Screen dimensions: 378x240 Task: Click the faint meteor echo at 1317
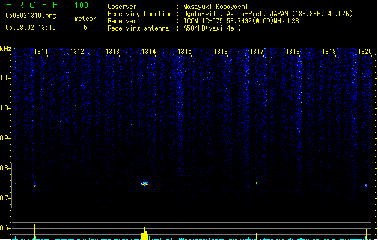click(257, 184)
